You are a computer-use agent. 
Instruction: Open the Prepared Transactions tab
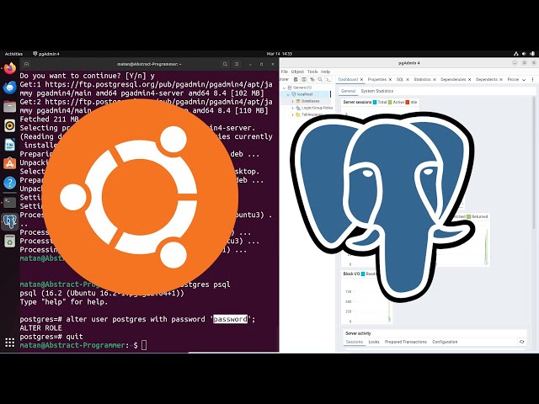406,342
